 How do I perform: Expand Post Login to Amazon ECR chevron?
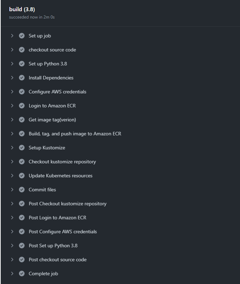point(12,218)
